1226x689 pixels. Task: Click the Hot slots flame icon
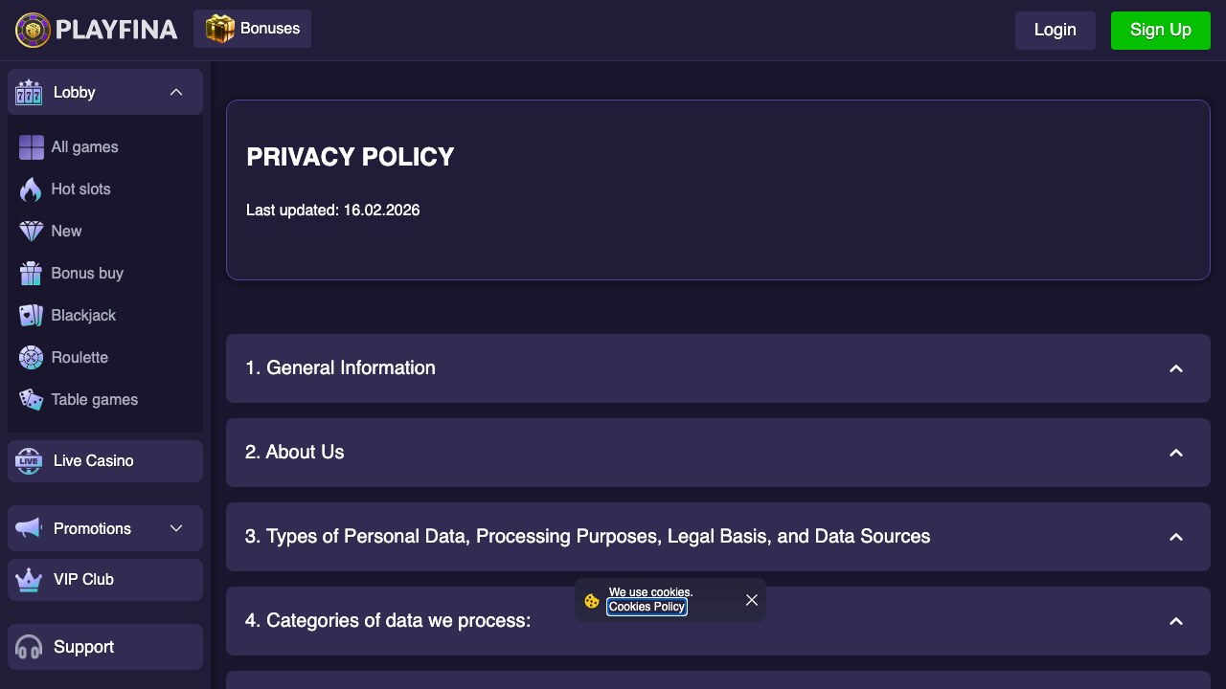coord(32,189)
